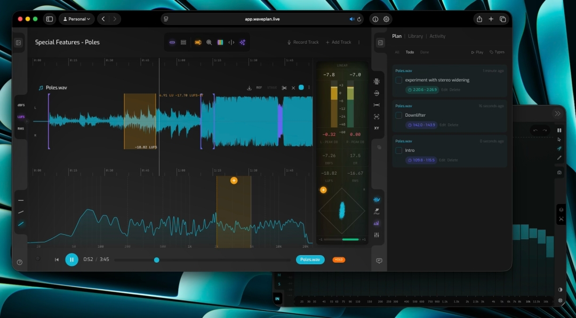The height and width of the screenshot is (318, 576).
Task: Select the horizontal width meter icon
Action: click(377, 105)
